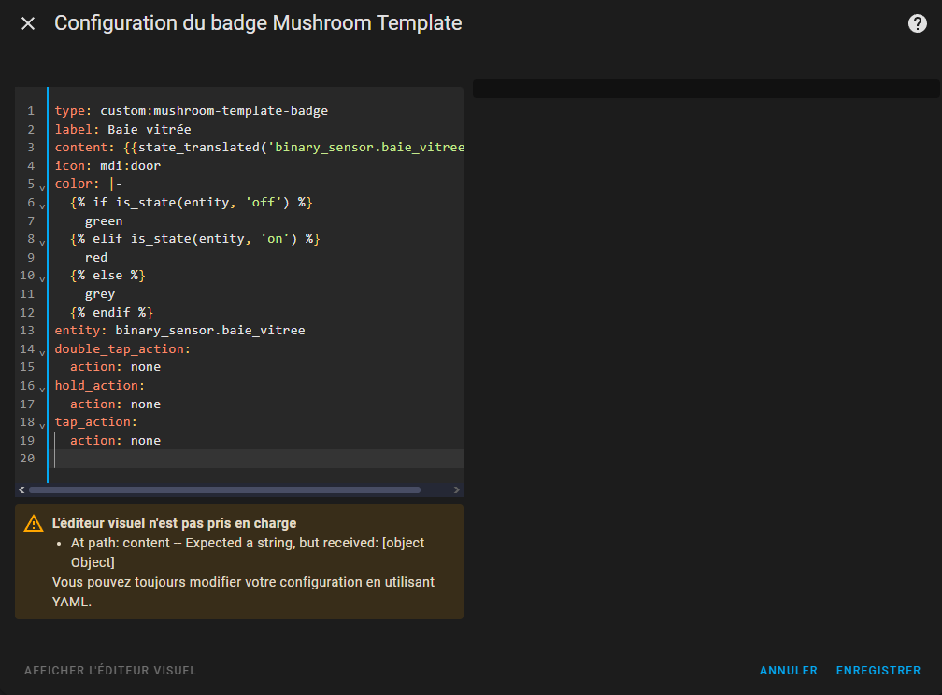Screen dimensions: 942x695
Task: Click the 'entity: binary_sensor.baie_vitree' line
Action: [x=179, y=331]
